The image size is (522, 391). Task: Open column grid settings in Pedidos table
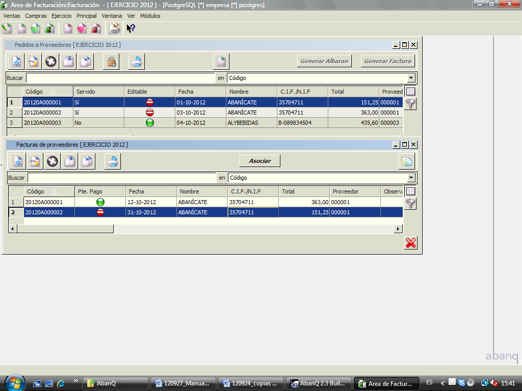[410, 92]
